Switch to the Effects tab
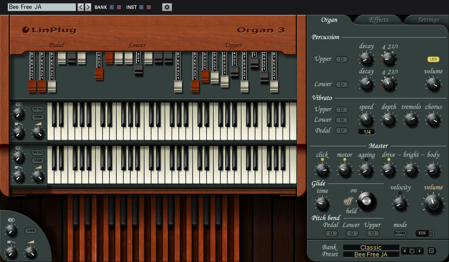 tap(379, 20)
